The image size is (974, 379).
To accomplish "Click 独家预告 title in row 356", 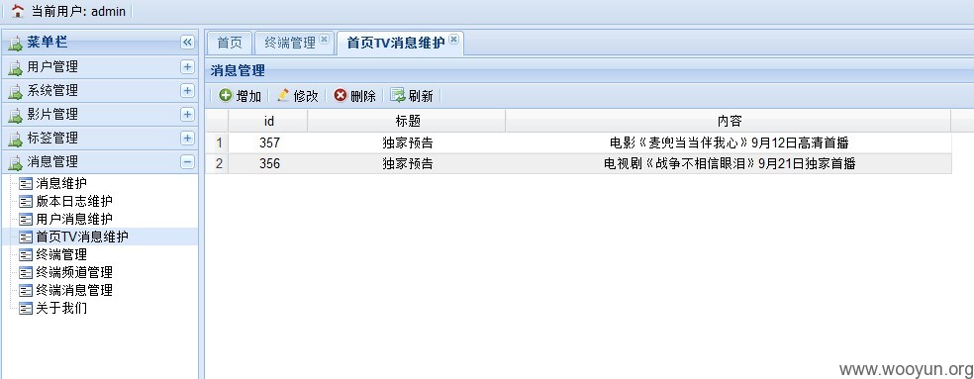I will click(x=407, y=163).
